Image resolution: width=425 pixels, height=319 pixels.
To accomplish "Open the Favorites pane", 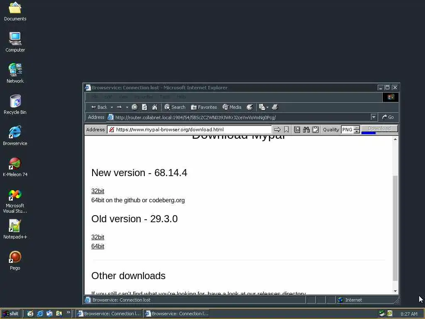I will pyautogui.click(x=204, y=107).
